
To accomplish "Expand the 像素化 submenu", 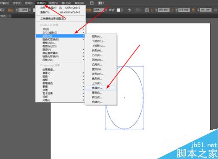I will (x=60, y=73).
